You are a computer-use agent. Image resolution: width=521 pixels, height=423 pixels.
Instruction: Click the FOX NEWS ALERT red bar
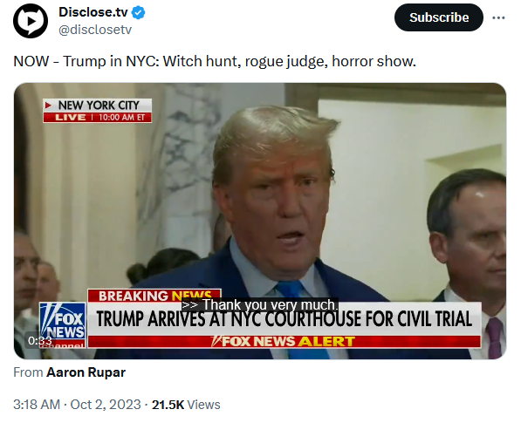point(284,341)
